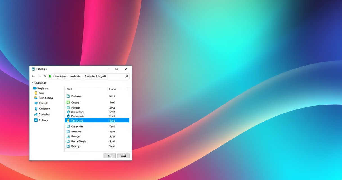Viewport: 342px width, 180px height.
Task: Expand the chevron after second breadcrumb segment
Action: 82,76
